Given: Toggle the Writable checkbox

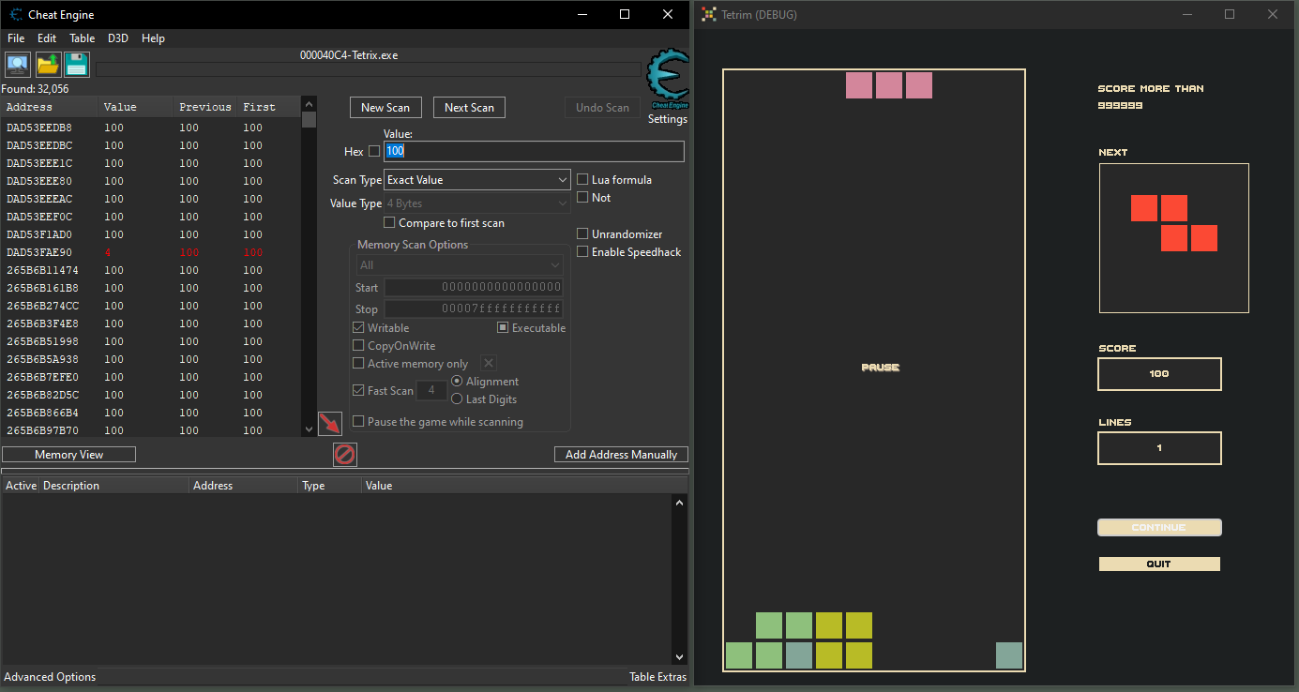Looking at the screenshot, I should coord(358,327).
